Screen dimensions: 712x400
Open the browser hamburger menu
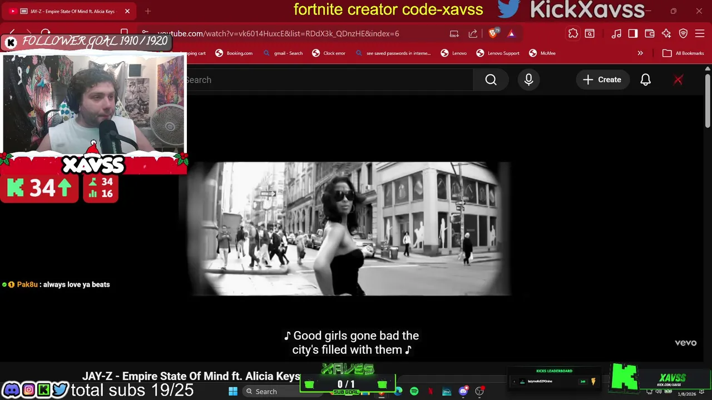click(700, 33)
